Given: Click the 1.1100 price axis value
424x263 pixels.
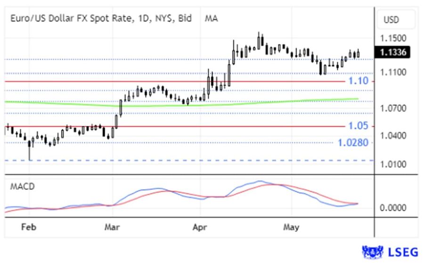Looking at the screenshot, I should pos(393,72).
